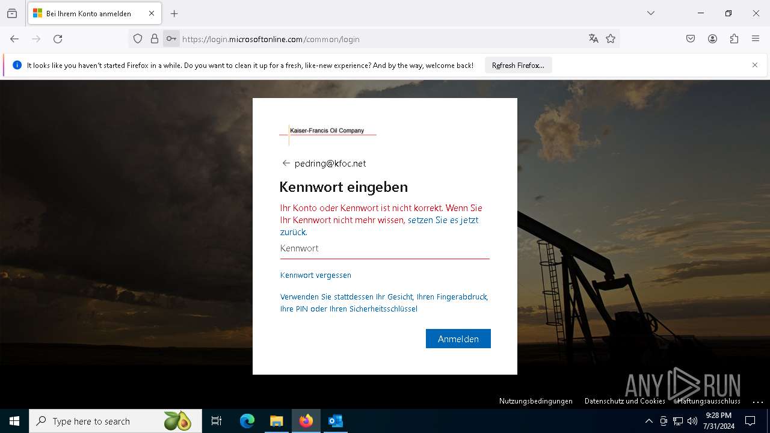Click the 'setzen Sie es jetzt zurück' link

click(380, 226)
